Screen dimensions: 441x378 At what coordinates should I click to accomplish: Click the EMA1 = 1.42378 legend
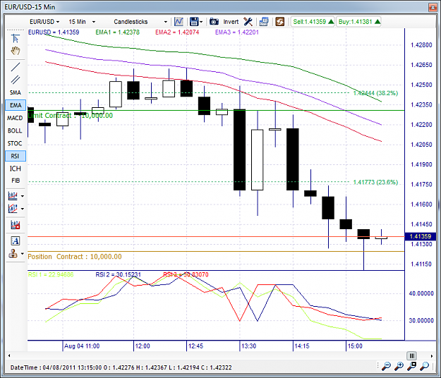point(118,32)
